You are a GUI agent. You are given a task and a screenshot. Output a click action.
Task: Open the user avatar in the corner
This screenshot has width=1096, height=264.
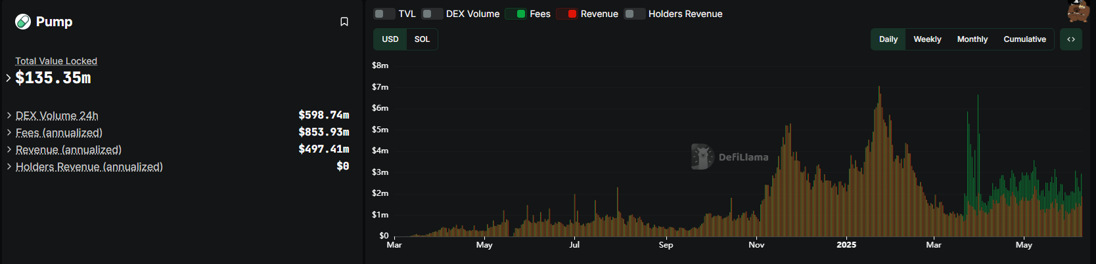1078,10
